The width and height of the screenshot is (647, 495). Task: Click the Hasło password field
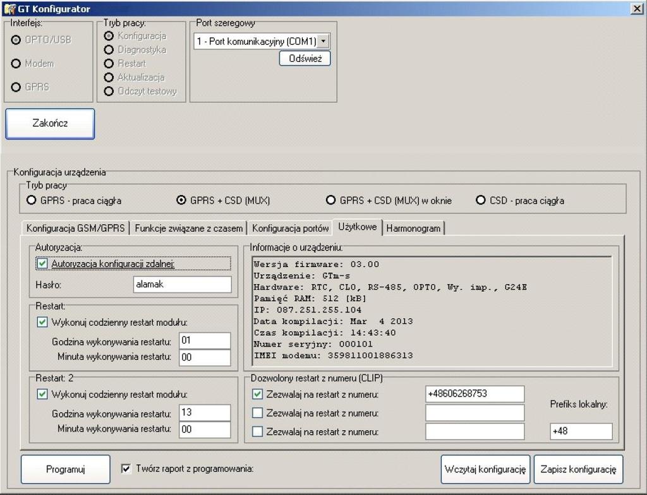[x=183, y=285]
